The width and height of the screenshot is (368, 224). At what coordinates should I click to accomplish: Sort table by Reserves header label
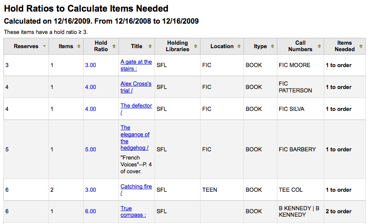point(26,46)
